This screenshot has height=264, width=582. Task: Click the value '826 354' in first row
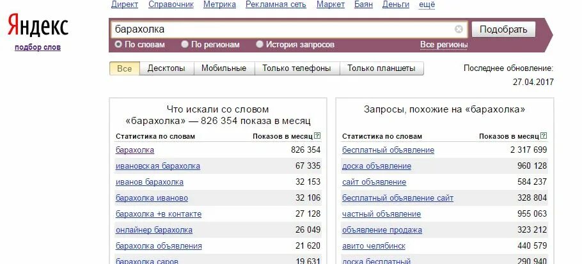[x=306, y=150]
